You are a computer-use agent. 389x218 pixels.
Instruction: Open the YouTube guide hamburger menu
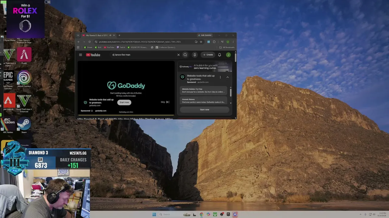pyautogui.click(x=80, y=55)
